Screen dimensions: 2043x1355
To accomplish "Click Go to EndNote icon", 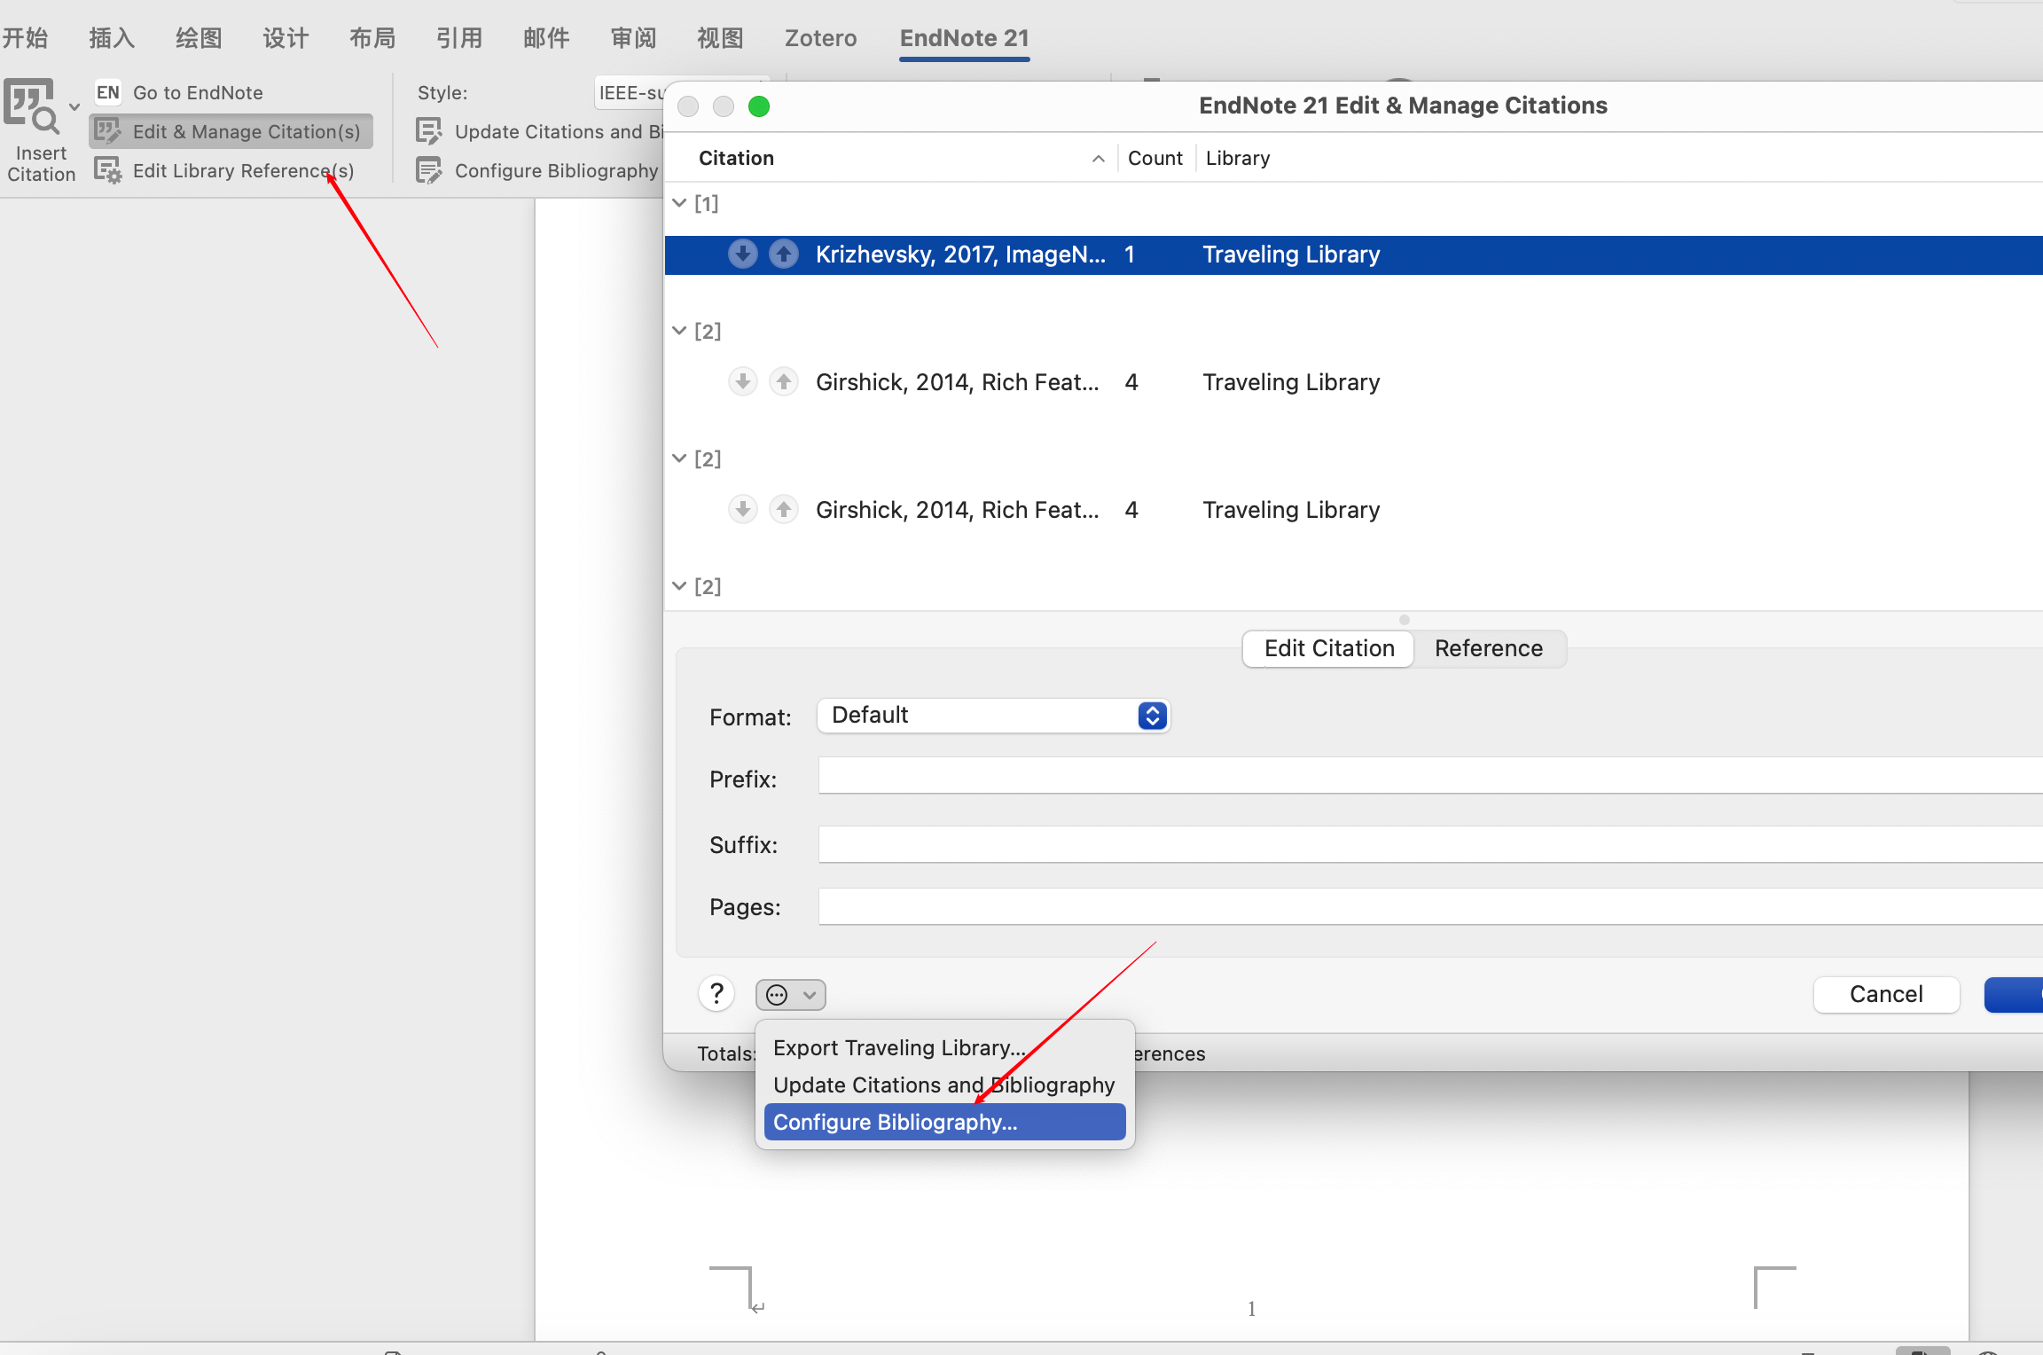I will (107, 90).
